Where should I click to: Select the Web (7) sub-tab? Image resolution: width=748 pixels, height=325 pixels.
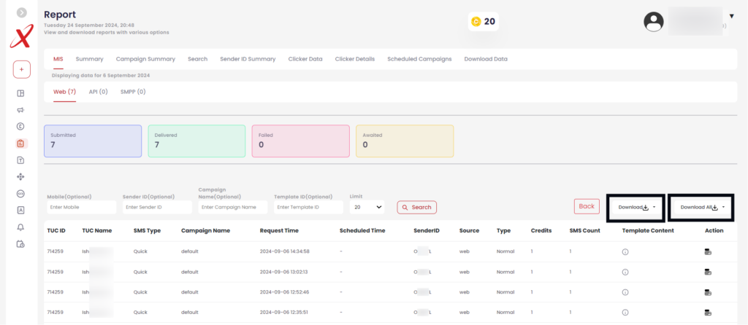64,91
